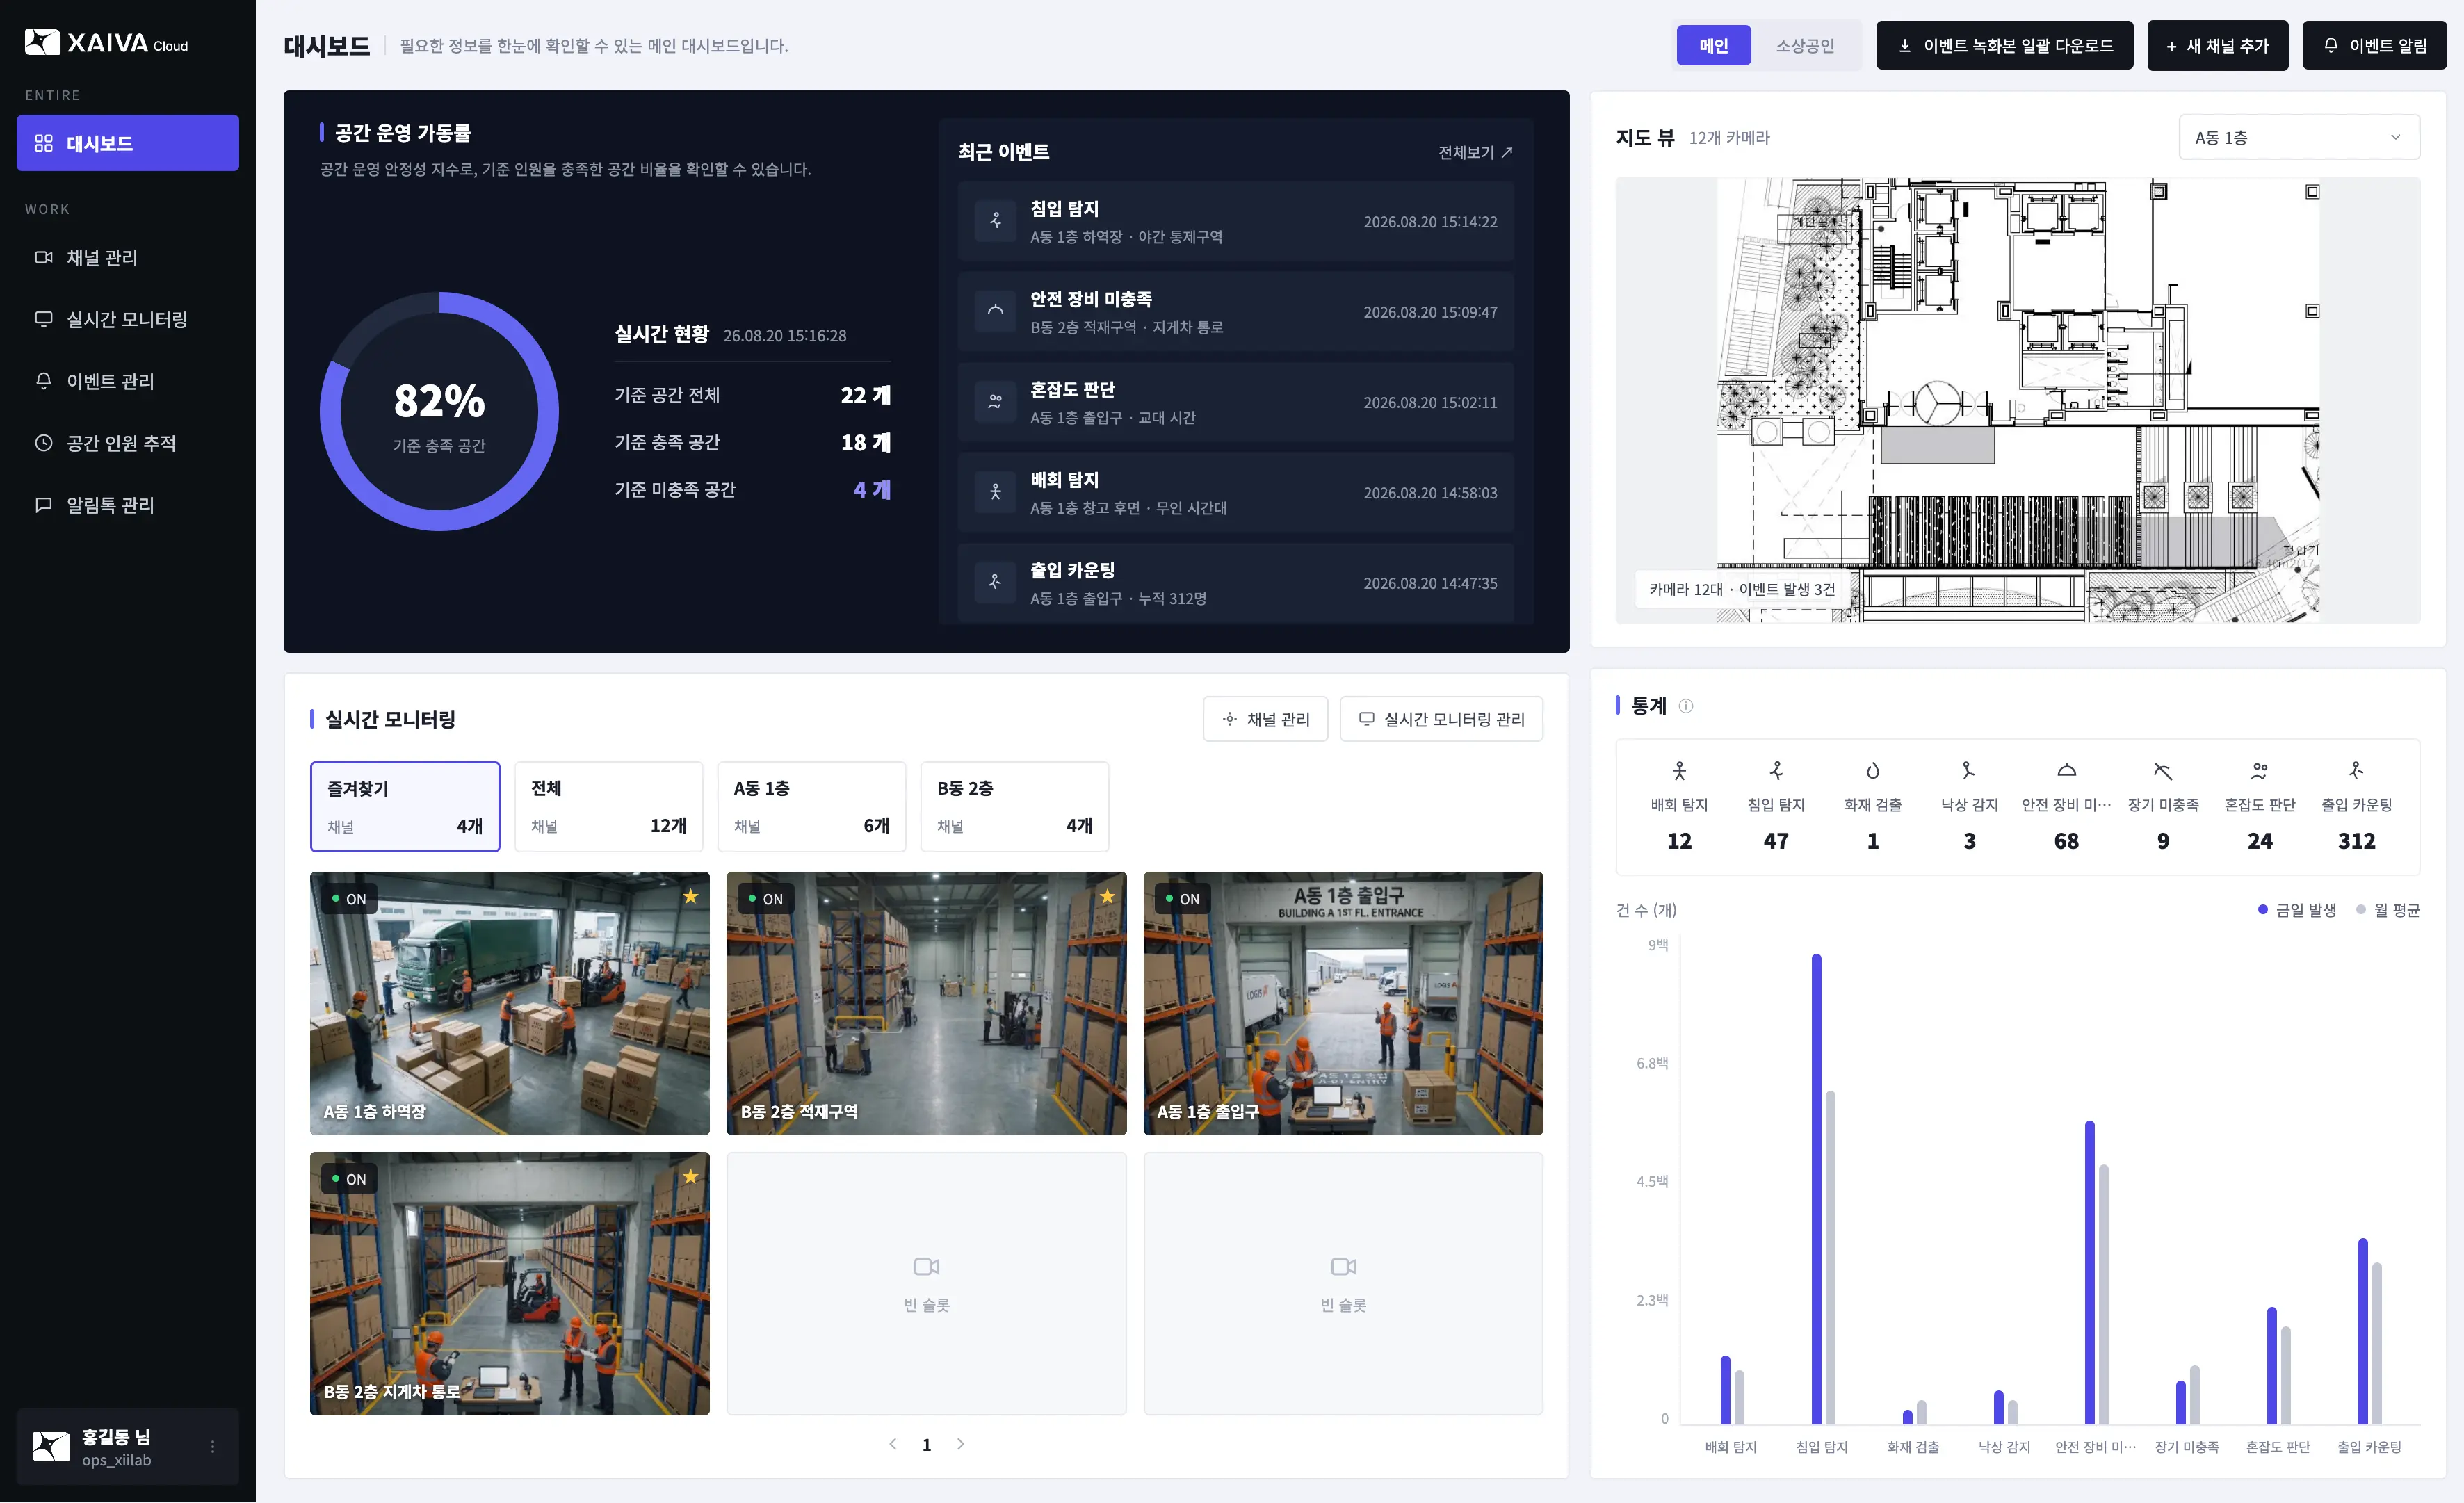This screenshot has width=2464, height=1503.
Task: Click the 침입 탐지 event row icon
Action: pos(995,222)
